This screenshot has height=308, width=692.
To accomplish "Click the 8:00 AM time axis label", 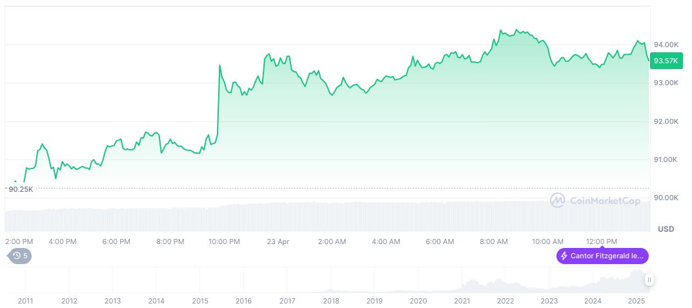I will click(x=493, y=241).
